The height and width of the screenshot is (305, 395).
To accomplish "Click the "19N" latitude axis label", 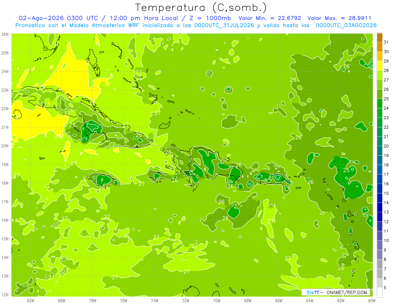I will pos(5,164).
